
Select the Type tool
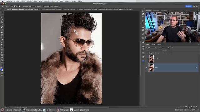pyautogui.click(x=2, y=50)
